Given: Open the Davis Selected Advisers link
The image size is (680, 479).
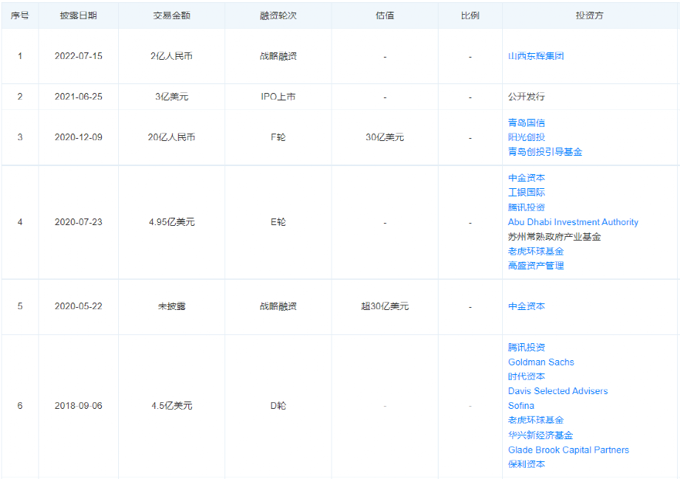Looking at the screenshot, I should (557, 391).
